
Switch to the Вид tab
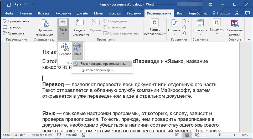point(180,13)
